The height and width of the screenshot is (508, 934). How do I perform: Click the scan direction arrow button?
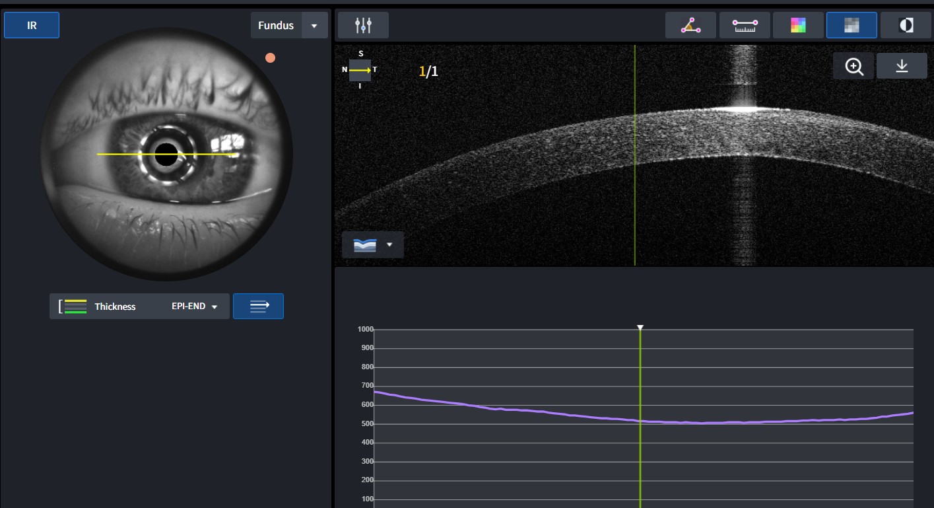(x=258, y=306)
